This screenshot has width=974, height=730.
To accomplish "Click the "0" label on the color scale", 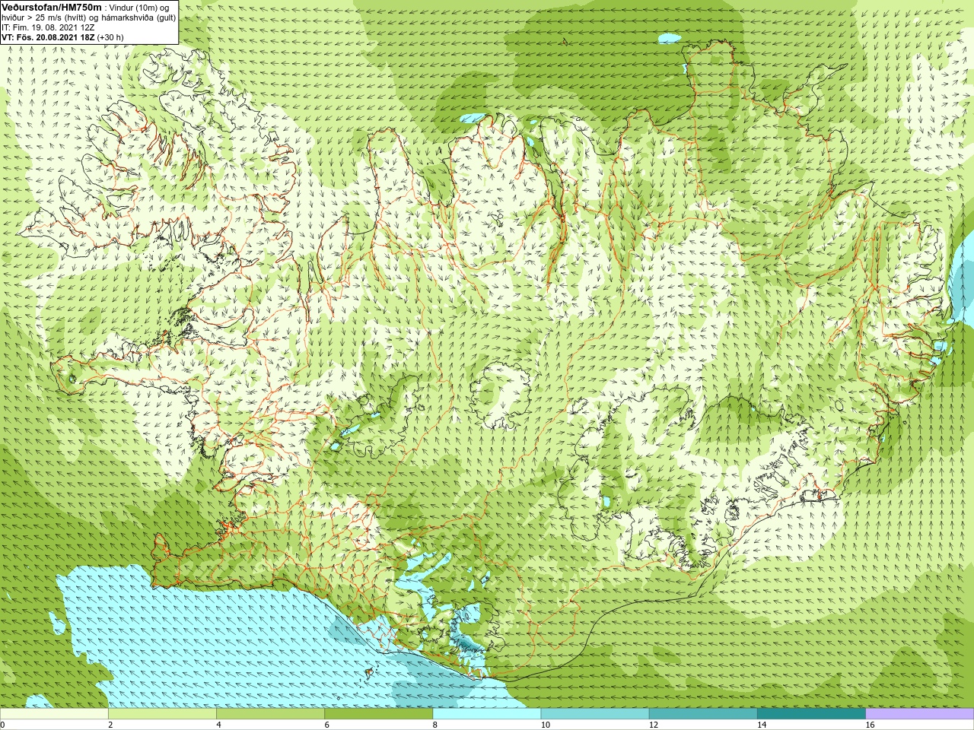I will click(x=2, y=725).
